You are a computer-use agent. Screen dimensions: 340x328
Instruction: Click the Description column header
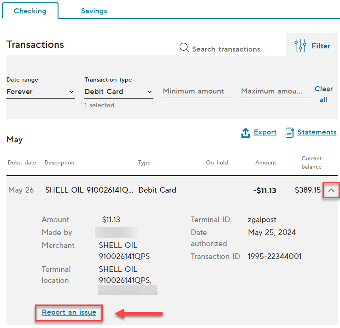pyautogui.click(x=59, y=163)
